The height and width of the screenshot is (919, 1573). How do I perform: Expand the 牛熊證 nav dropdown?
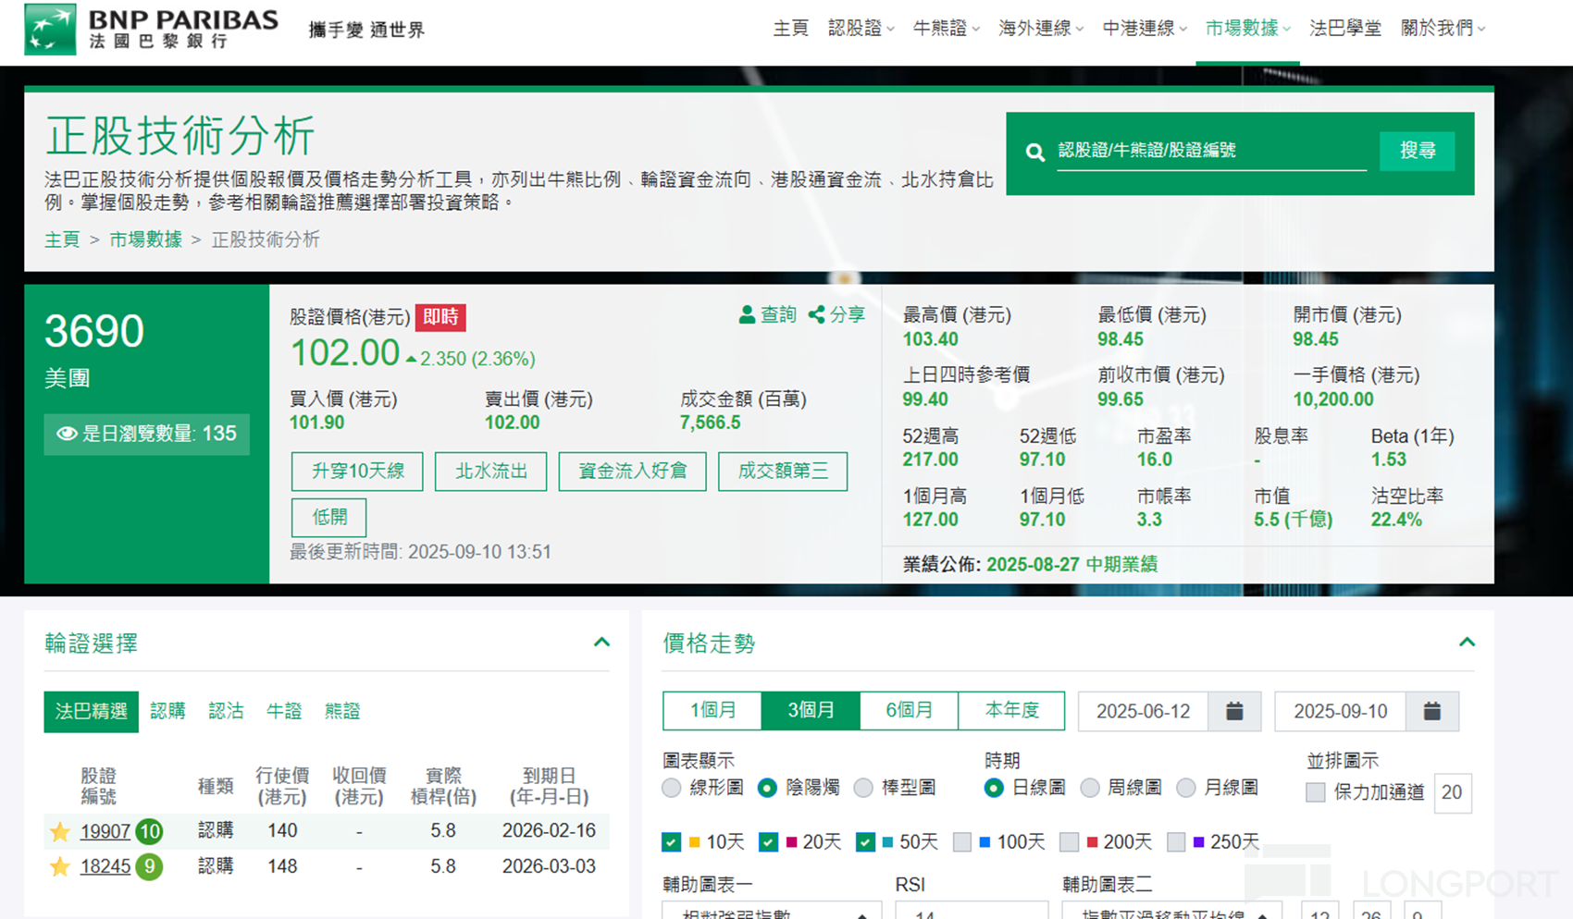pos(946,29)
